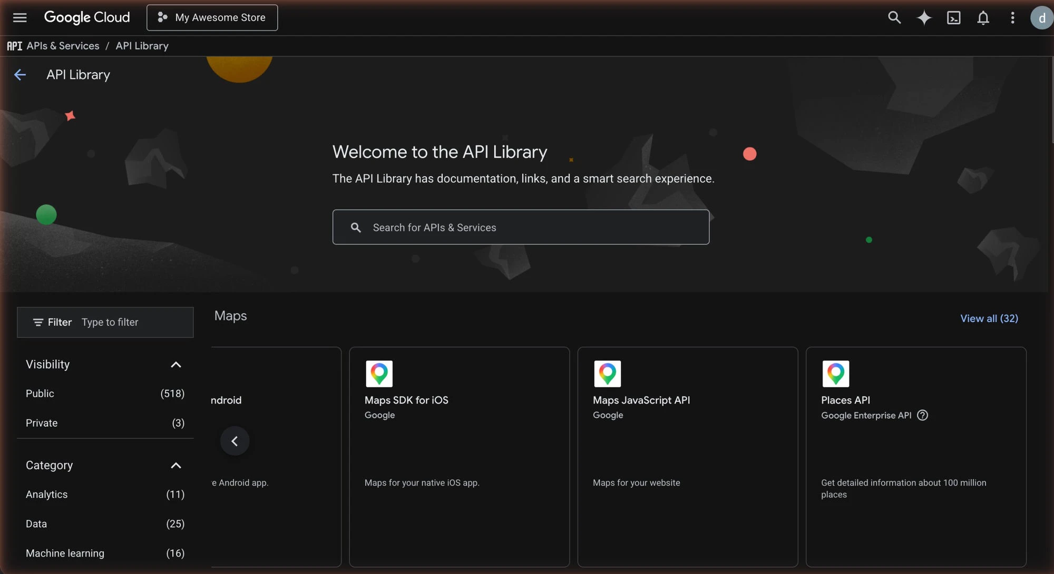Image resolution: width=1054 pixels, height=574 pixels.
Task: Click the help icon beside Google Enterprise API
Action: 922,415
